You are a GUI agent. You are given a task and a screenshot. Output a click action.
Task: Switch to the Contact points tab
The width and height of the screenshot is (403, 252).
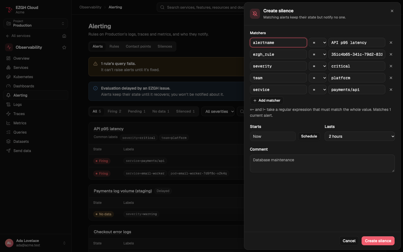(138, 46)
